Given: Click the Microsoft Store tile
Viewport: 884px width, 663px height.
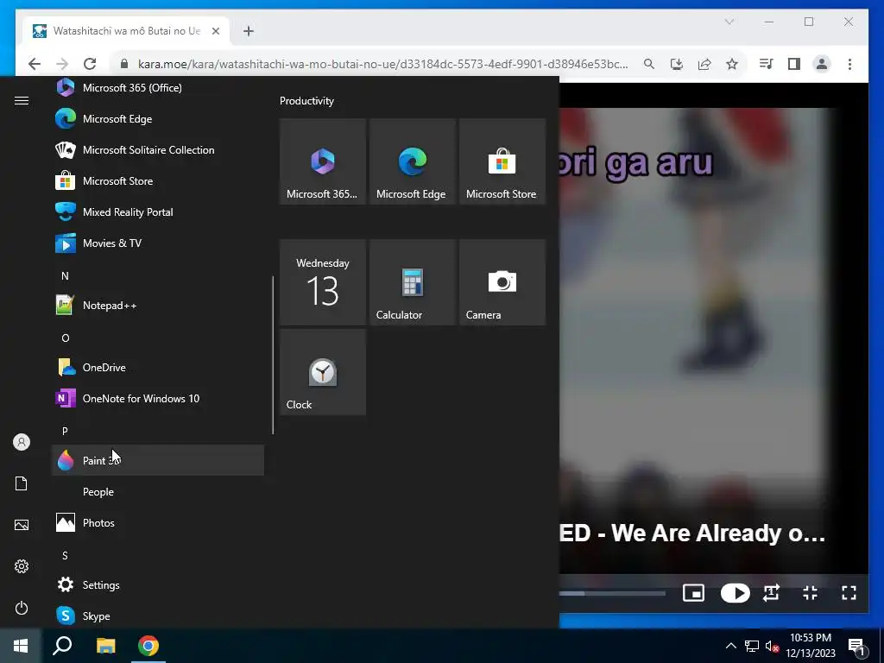Looking at the screenshot, I should (502, 161).
